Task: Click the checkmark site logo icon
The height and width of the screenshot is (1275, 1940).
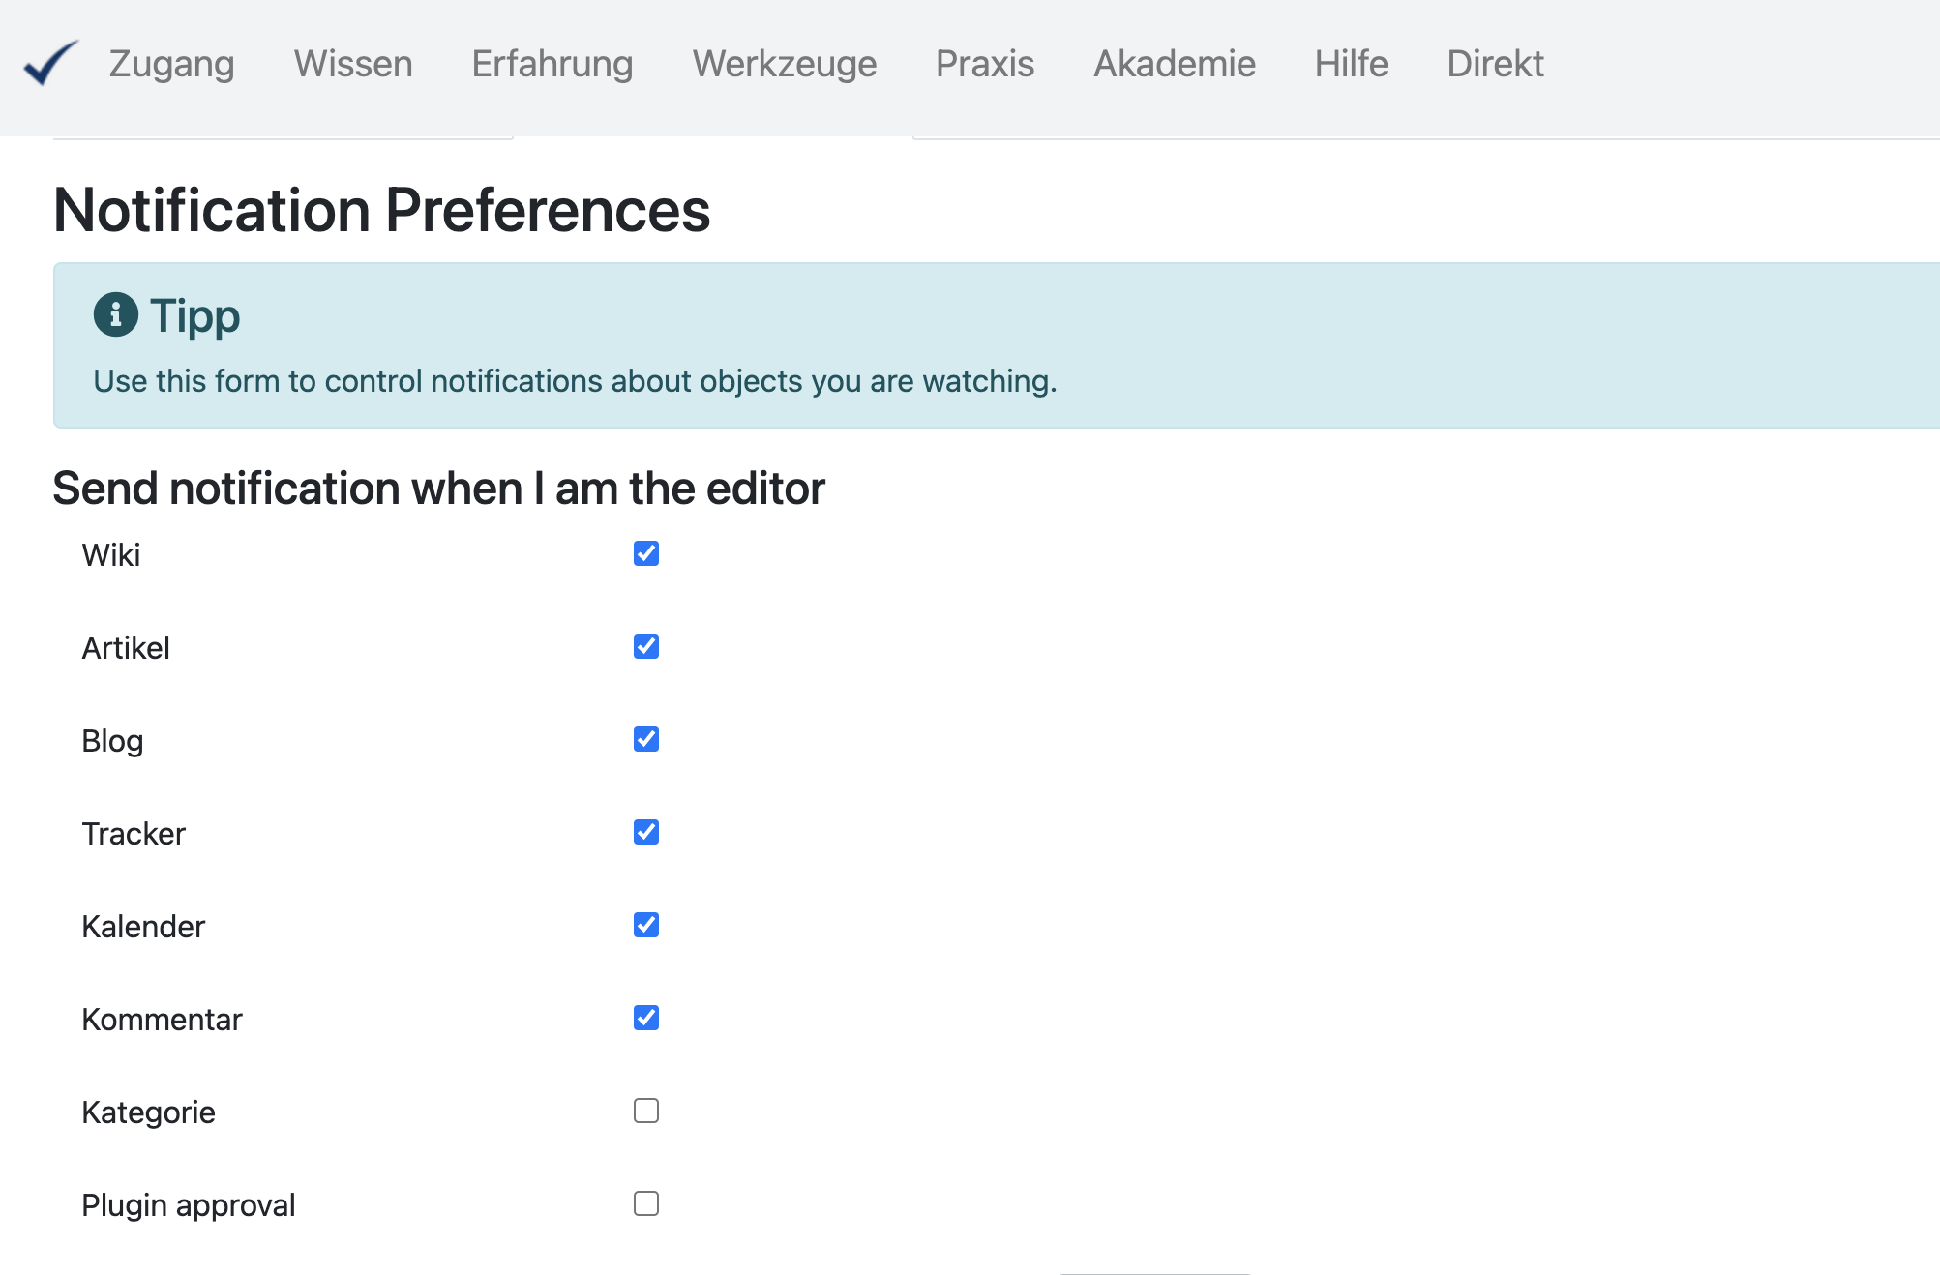Action: pyautogui.click(x=50, y=63)
